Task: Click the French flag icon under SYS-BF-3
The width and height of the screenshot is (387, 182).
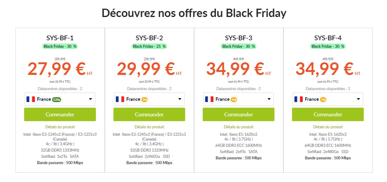Action: pyautogui.click(x=209, y=99)
